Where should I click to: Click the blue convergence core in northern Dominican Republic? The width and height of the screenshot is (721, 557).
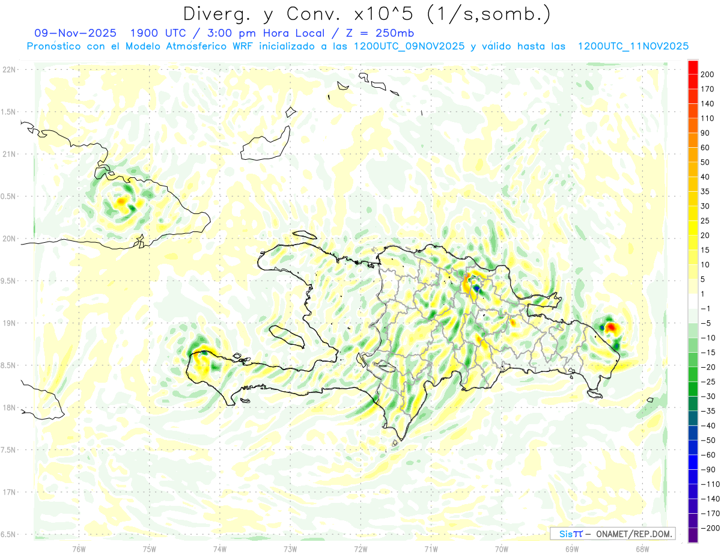point(476,288)
